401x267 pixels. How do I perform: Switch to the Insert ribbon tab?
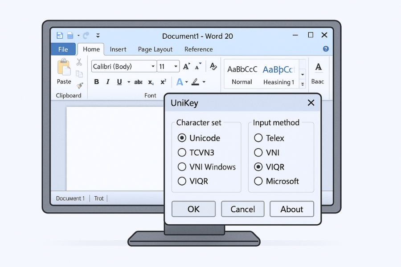click(118, 49)
